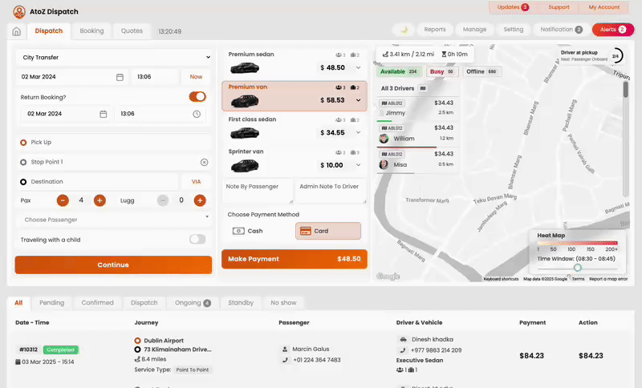642x388 pixels.
Task: Select Card payment method
Action: (x=328, y=231)
